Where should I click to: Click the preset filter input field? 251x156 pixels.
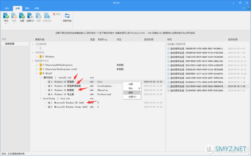point(207,44)
